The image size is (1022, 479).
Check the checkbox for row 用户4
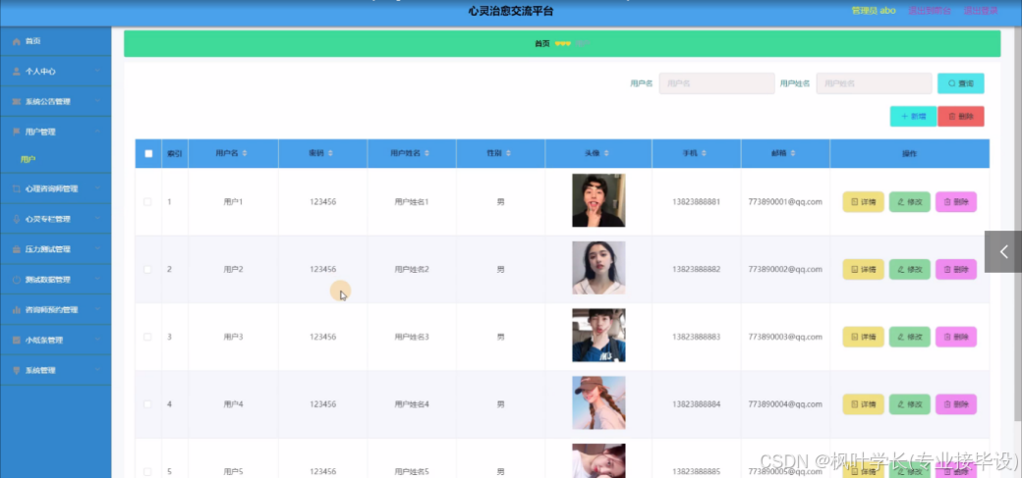click(147, 404)
